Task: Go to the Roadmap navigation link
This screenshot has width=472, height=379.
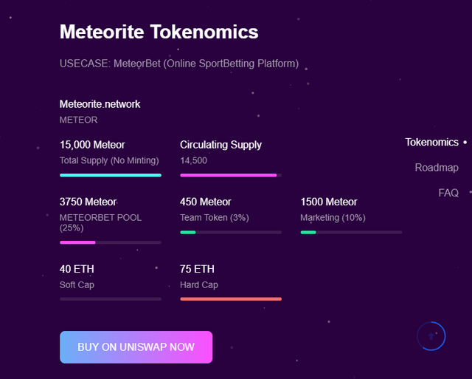Action: click(437, 168)
